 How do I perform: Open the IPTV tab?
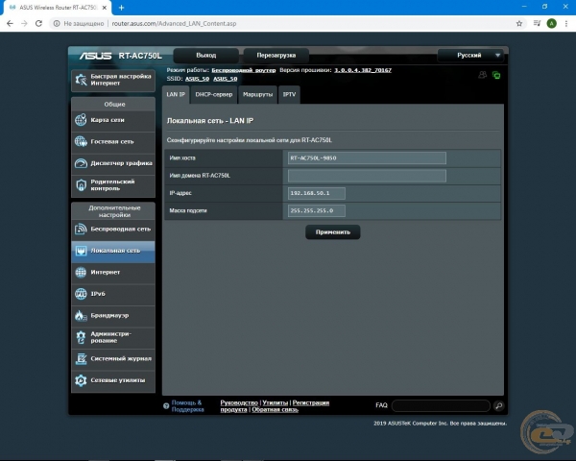pyautogui.click(x=289, y=94)
